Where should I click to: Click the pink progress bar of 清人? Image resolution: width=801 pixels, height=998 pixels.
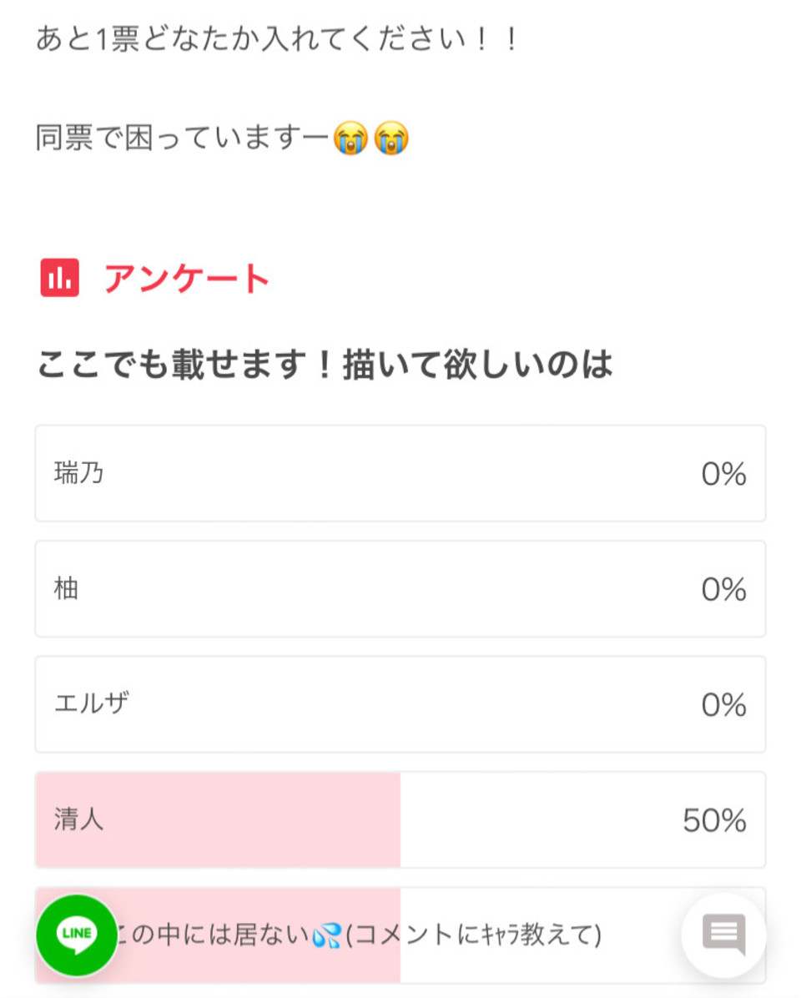(x=219, y=819)
